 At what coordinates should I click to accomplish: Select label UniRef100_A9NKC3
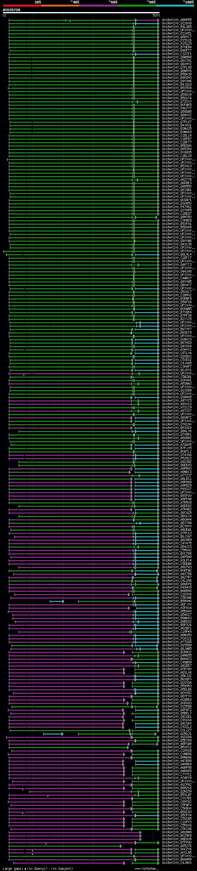(x=177, y=472)
